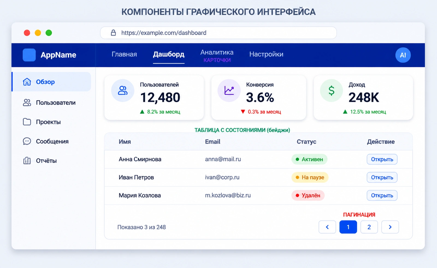
Task: Click users icon on Пользователей card
Action: (123, 91)
